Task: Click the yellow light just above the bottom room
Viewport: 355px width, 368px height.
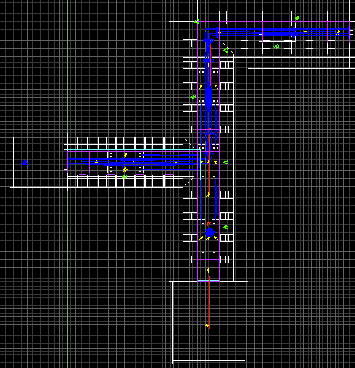Action: point(208,270)
